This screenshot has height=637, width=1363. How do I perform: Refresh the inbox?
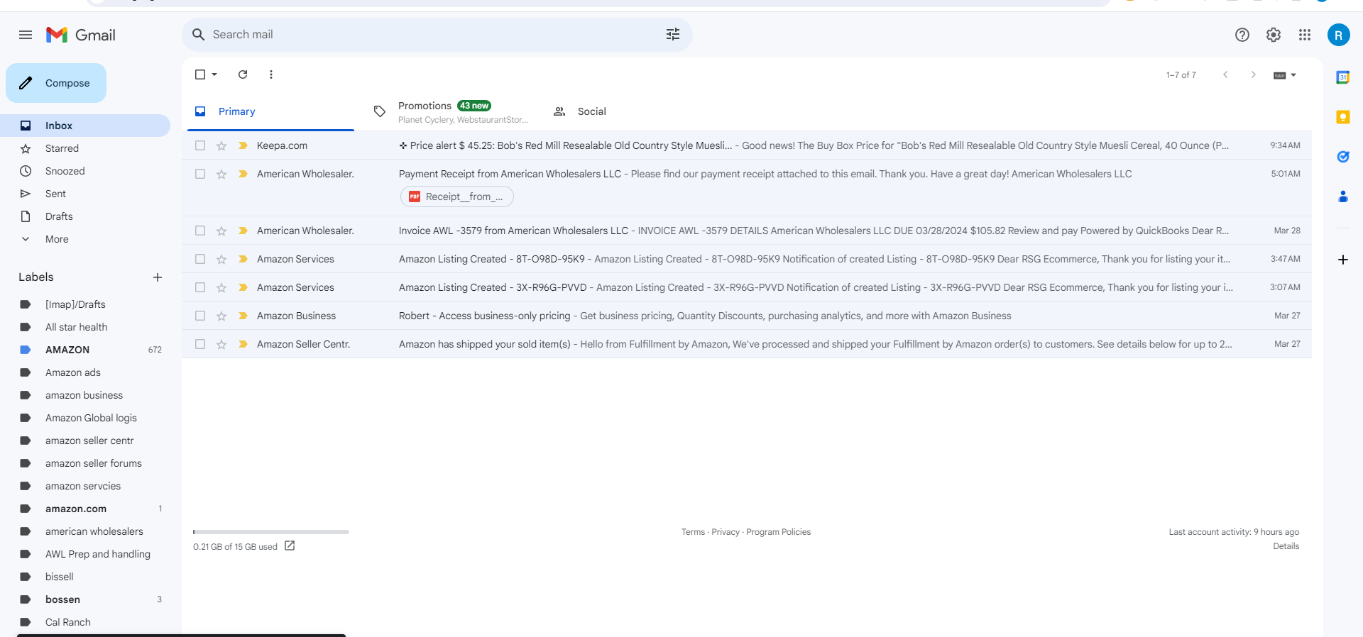click(x=243, y=74)
